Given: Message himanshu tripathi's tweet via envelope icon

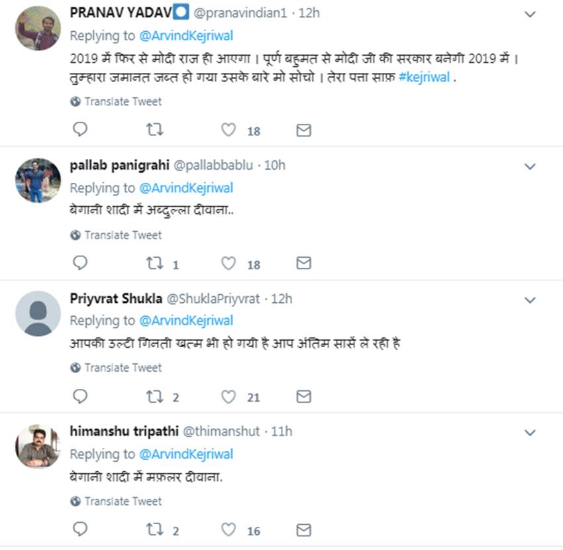Looking at the screenshot, I should pos(303,529).
